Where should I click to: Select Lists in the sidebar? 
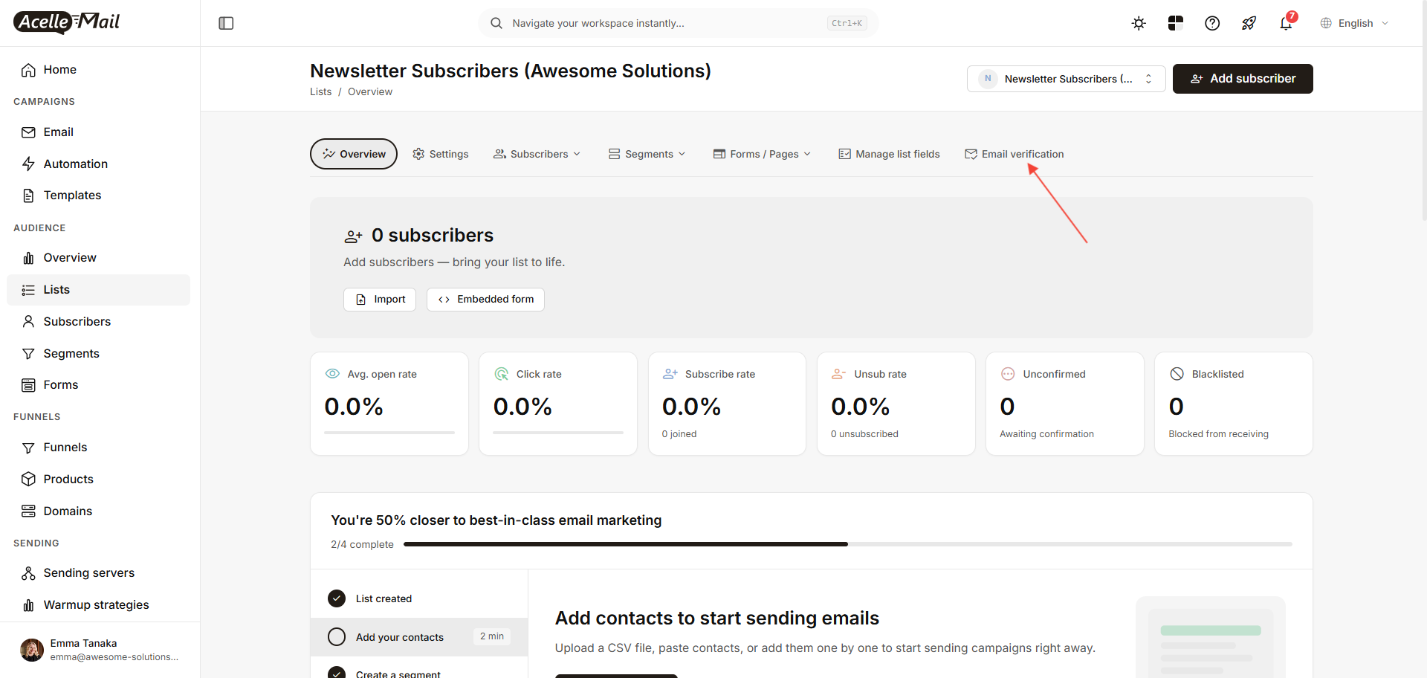click(x=98, y=289)
